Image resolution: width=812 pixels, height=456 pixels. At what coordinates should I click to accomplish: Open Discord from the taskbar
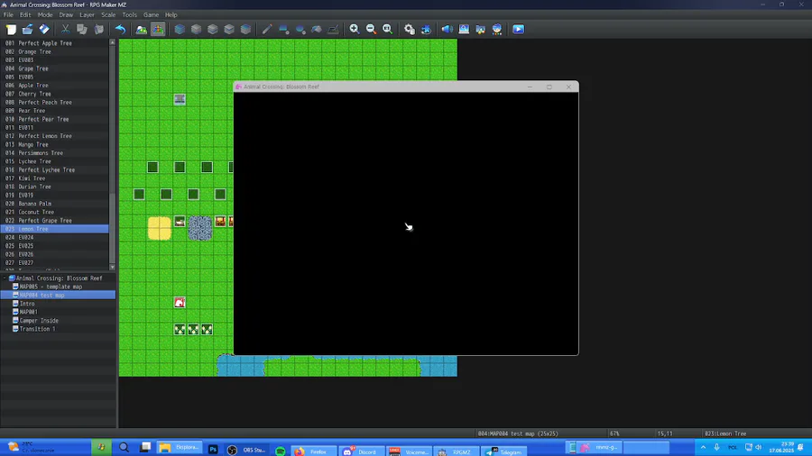pos(361,451)
